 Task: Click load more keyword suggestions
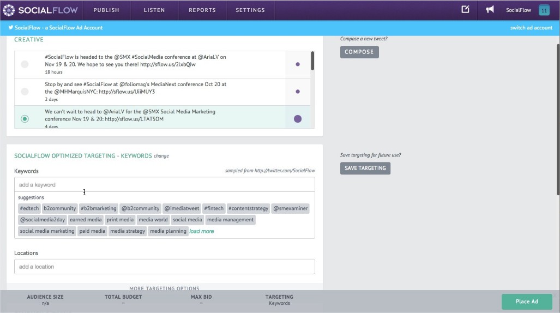tap(202, 231)
